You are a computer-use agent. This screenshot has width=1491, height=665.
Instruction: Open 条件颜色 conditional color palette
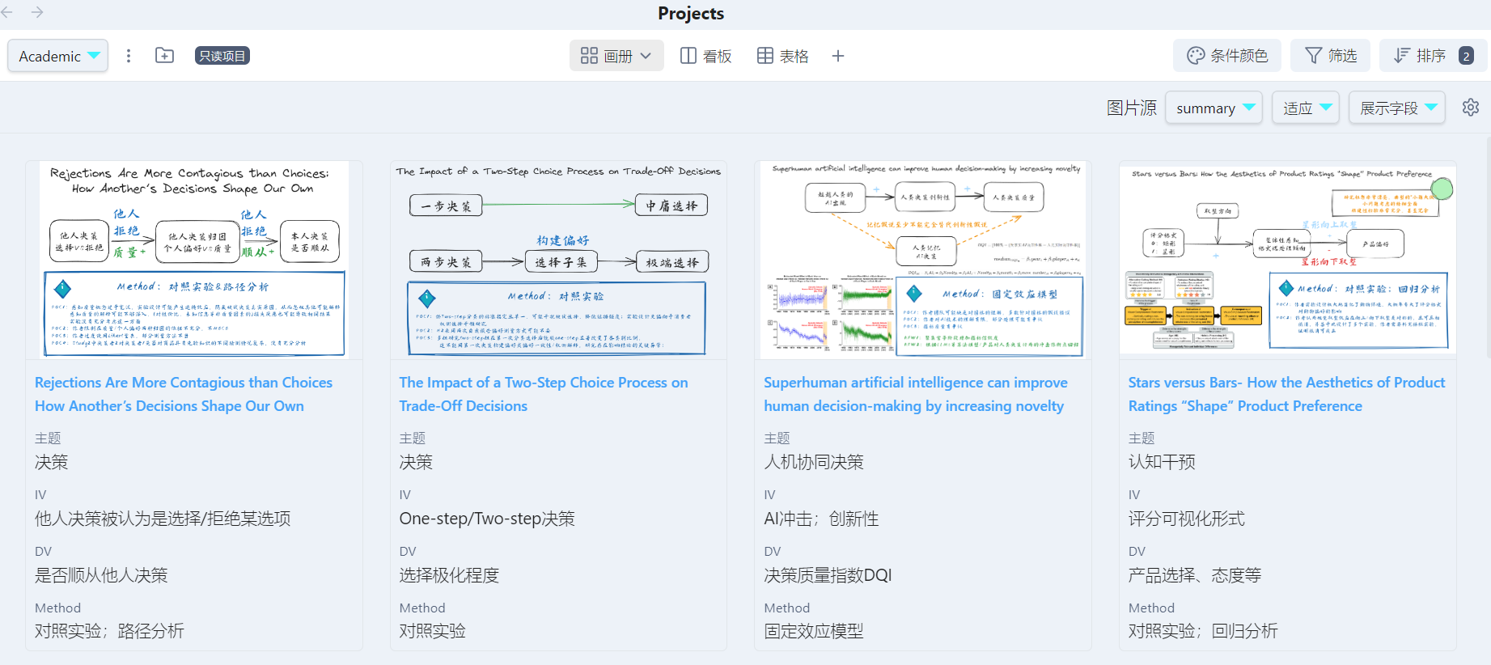coord(1226,56)
